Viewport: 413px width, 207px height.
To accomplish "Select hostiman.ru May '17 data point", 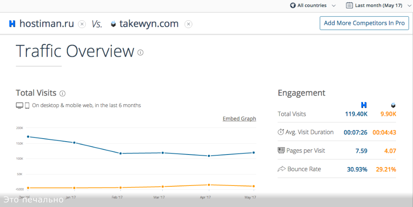I will [x=254, y=152].
